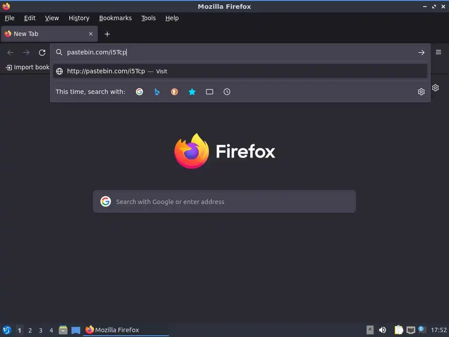Screen dimensions: 449x337
Task: Open volume control in system tray
Action: 382,330
